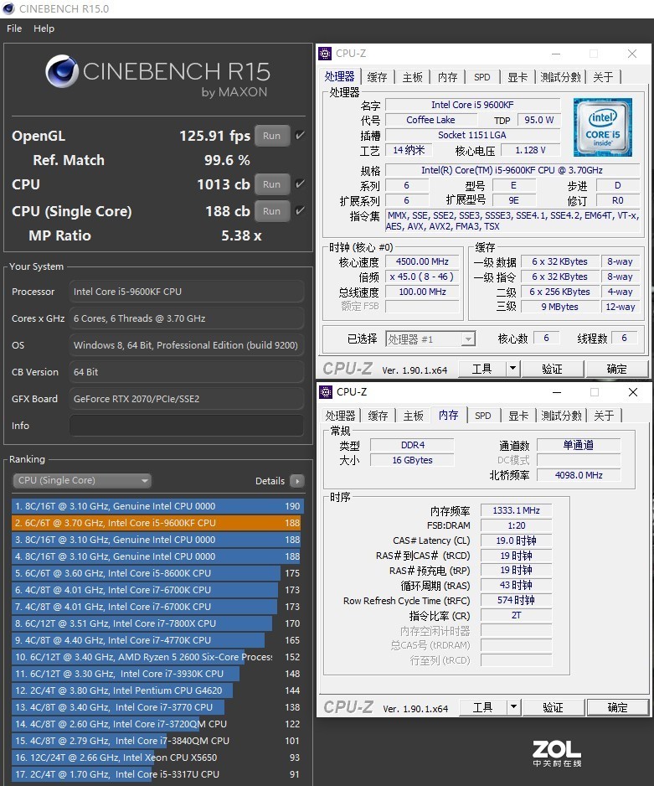The height and width of the screenshot is (786, 654).
Task: Click the GFX Board field GeForce RTX 2070
Action: [186, 399]
